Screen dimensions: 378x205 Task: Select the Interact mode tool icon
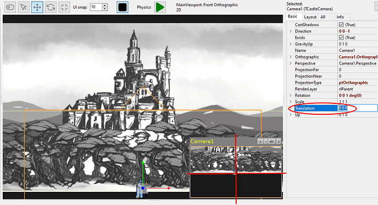tap(10, 7)
